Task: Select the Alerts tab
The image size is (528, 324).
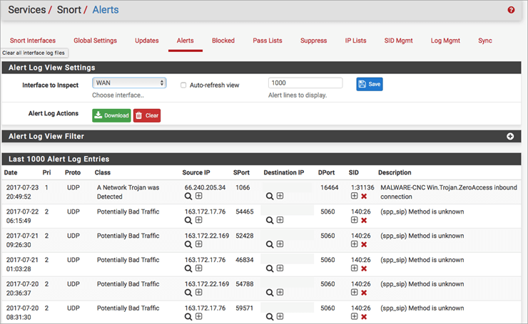Action: (186, 41)
